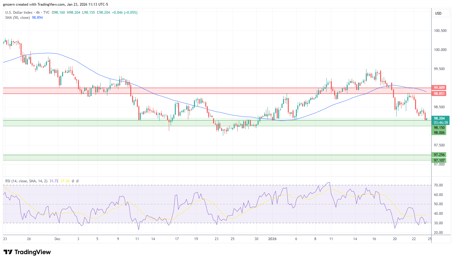Click the 17 date label on time axis
Screen dimensions: 454x261
click(x=177, y=239)
